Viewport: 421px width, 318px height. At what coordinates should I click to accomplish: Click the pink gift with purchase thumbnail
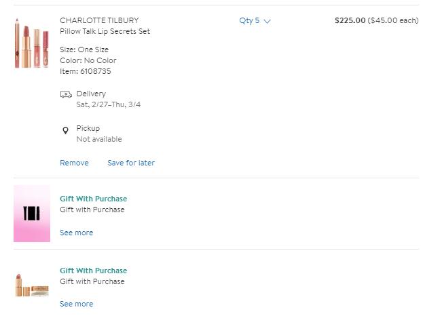[x=32, y=214]
